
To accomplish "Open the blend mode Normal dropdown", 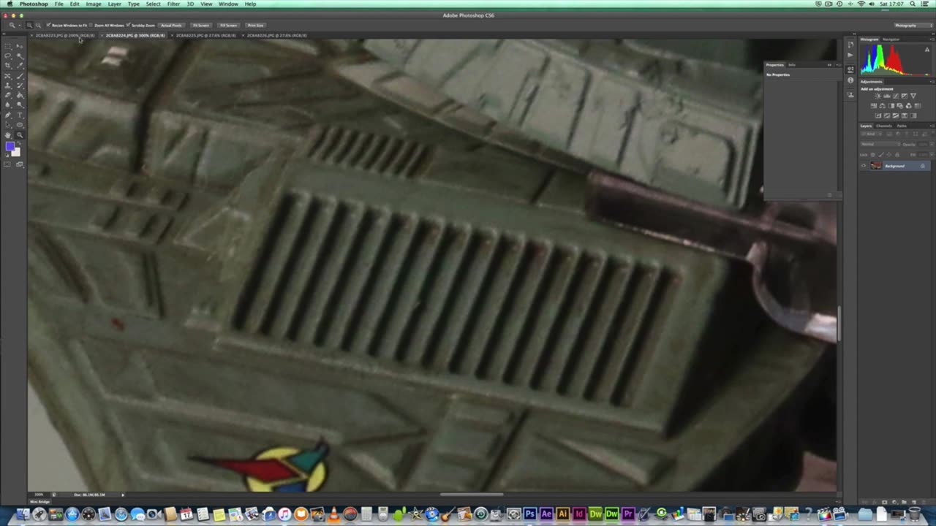I will point(880,144).
